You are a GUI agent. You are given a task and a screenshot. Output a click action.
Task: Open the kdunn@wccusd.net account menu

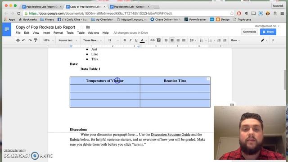point(267,26)
